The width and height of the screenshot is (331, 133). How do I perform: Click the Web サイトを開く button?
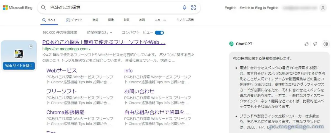click(x=19, y=66)
